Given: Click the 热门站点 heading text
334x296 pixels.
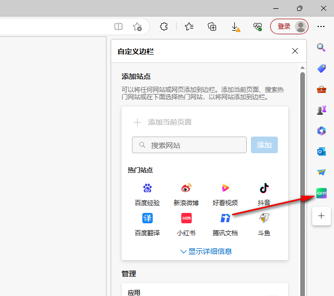Looking at the screenshot, I should point(140,170).
